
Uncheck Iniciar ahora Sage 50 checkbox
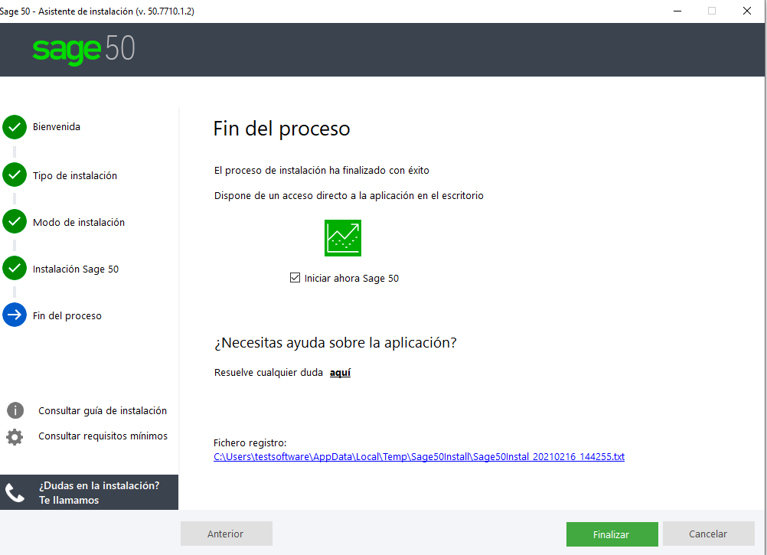[x=295, y=278]
